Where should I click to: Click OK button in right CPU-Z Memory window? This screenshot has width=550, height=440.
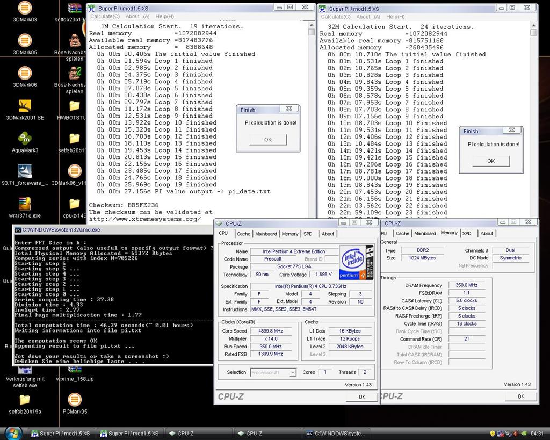point(521,396)
